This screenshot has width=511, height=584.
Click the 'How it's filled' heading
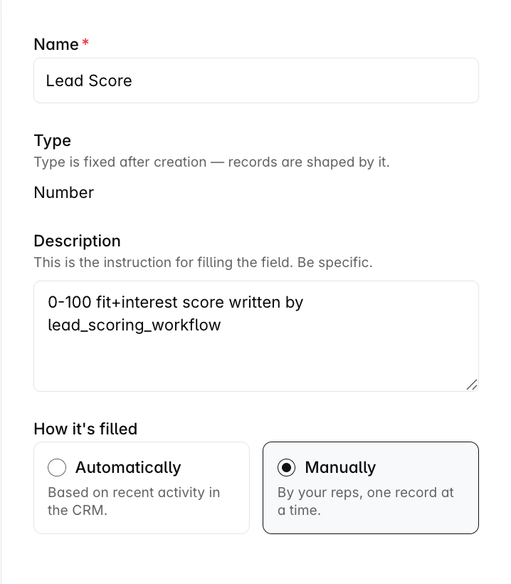[x=85, y=429]
